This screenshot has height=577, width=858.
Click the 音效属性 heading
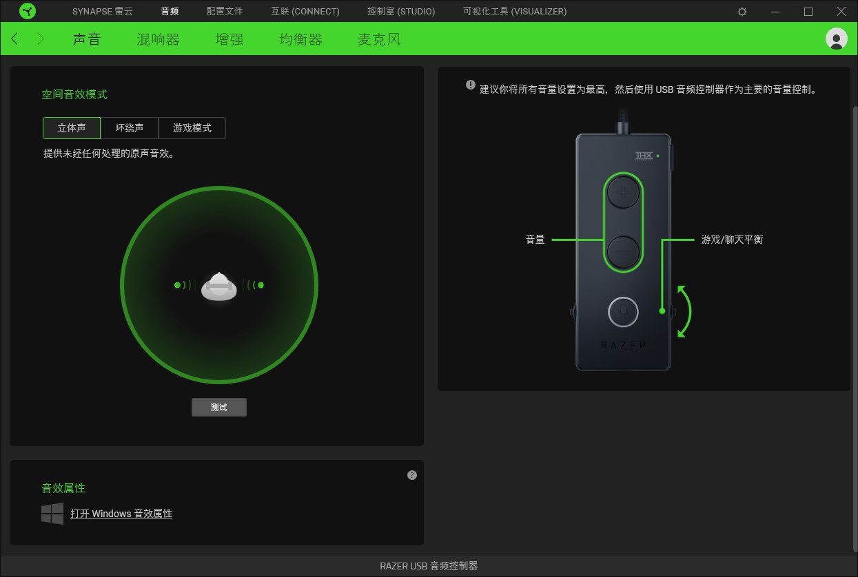pyautogui.click(x=63, y=488)
